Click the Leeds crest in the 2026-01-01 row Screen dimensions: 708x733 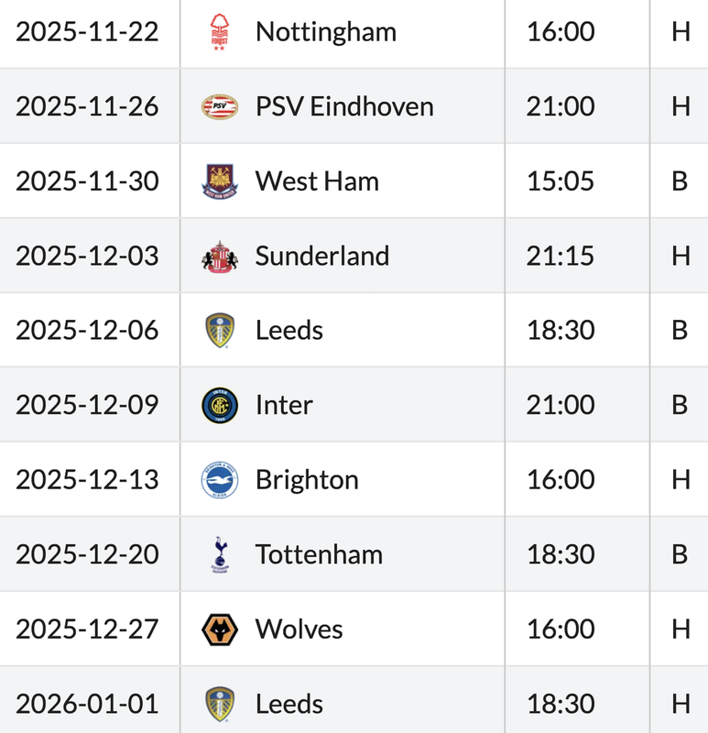219,705
